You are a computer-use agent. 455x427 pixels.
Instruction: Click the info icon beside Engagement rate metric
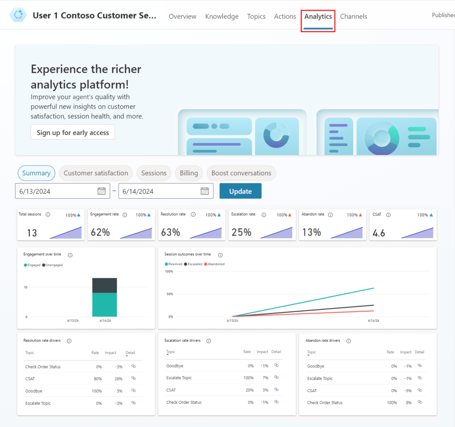(x=125, y=214)
